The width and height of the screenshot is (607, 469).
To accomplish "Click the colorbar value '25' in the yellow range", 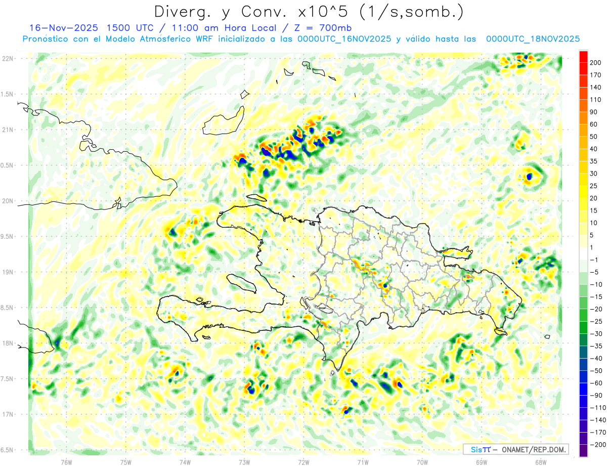I will (x=594, y=186).
